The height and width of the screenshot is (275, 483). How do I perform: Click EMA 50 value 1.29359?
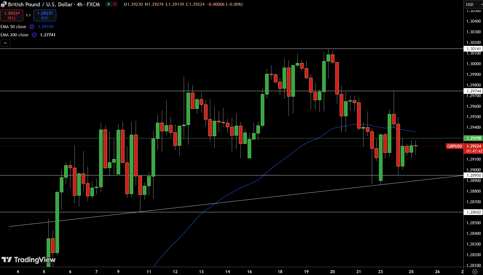pyautogui.click(x=46, y=27)
